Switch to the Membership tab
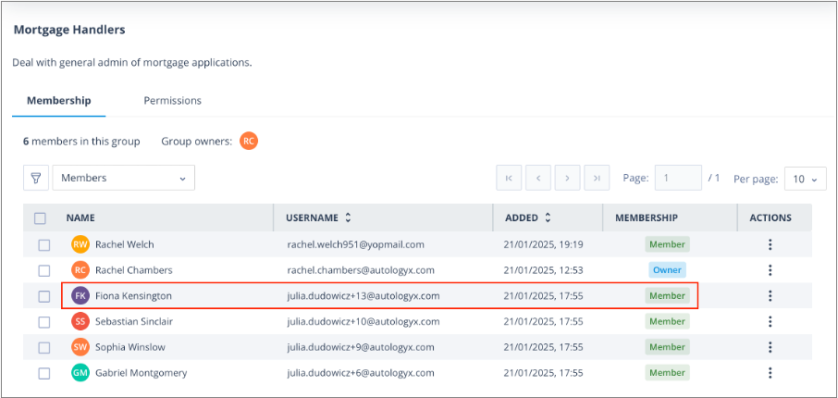This screenshot has height=398, width=838. point(59,101)
